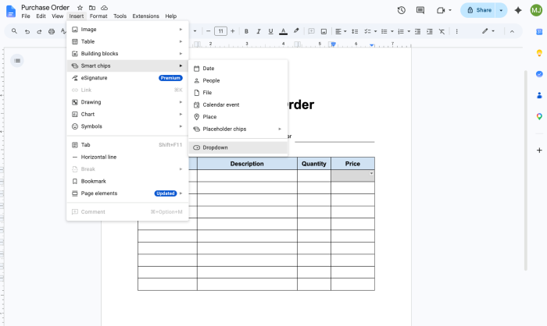Open the Calendar side panel icon
This screenshot has height=326, width=547.
(x=539, y=32)
